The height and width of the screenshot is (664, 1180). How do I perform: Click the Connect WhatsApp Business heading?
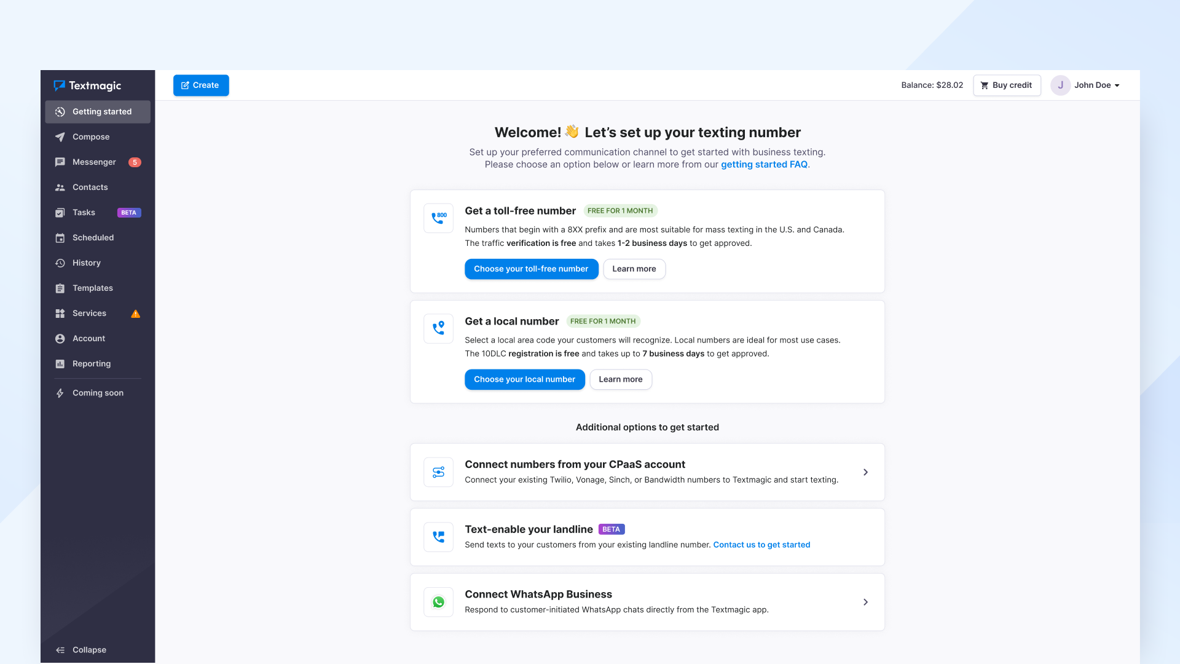pos(538,595)
